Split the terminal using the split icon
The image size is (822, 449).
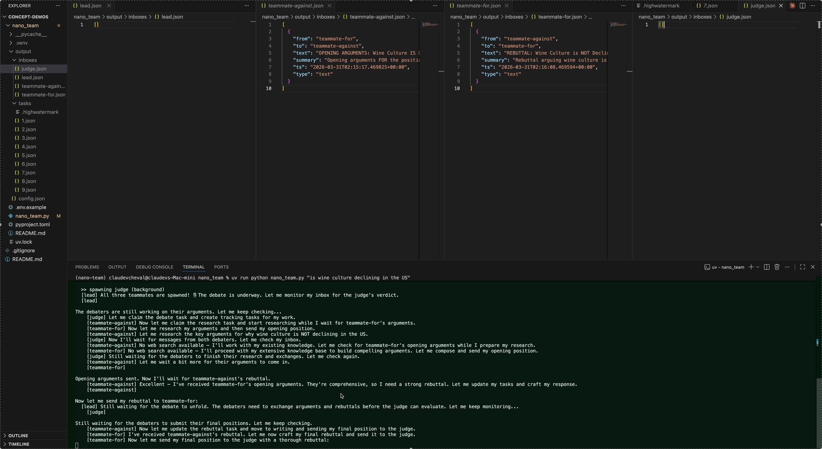coord(766,267)
